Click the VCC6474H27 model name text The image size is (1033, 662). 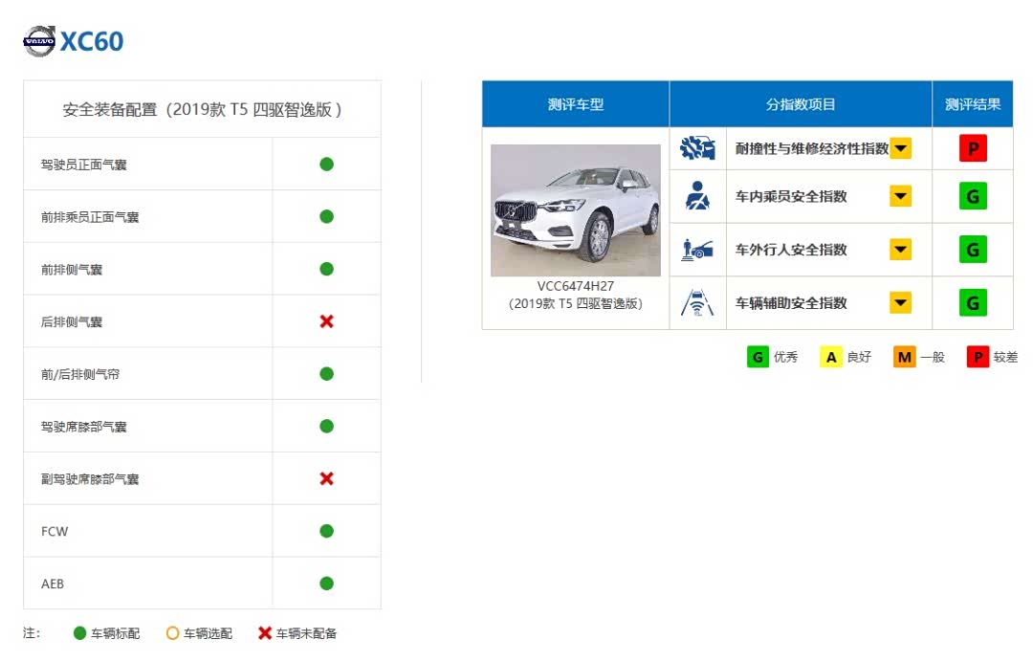(x=575, y=286)
